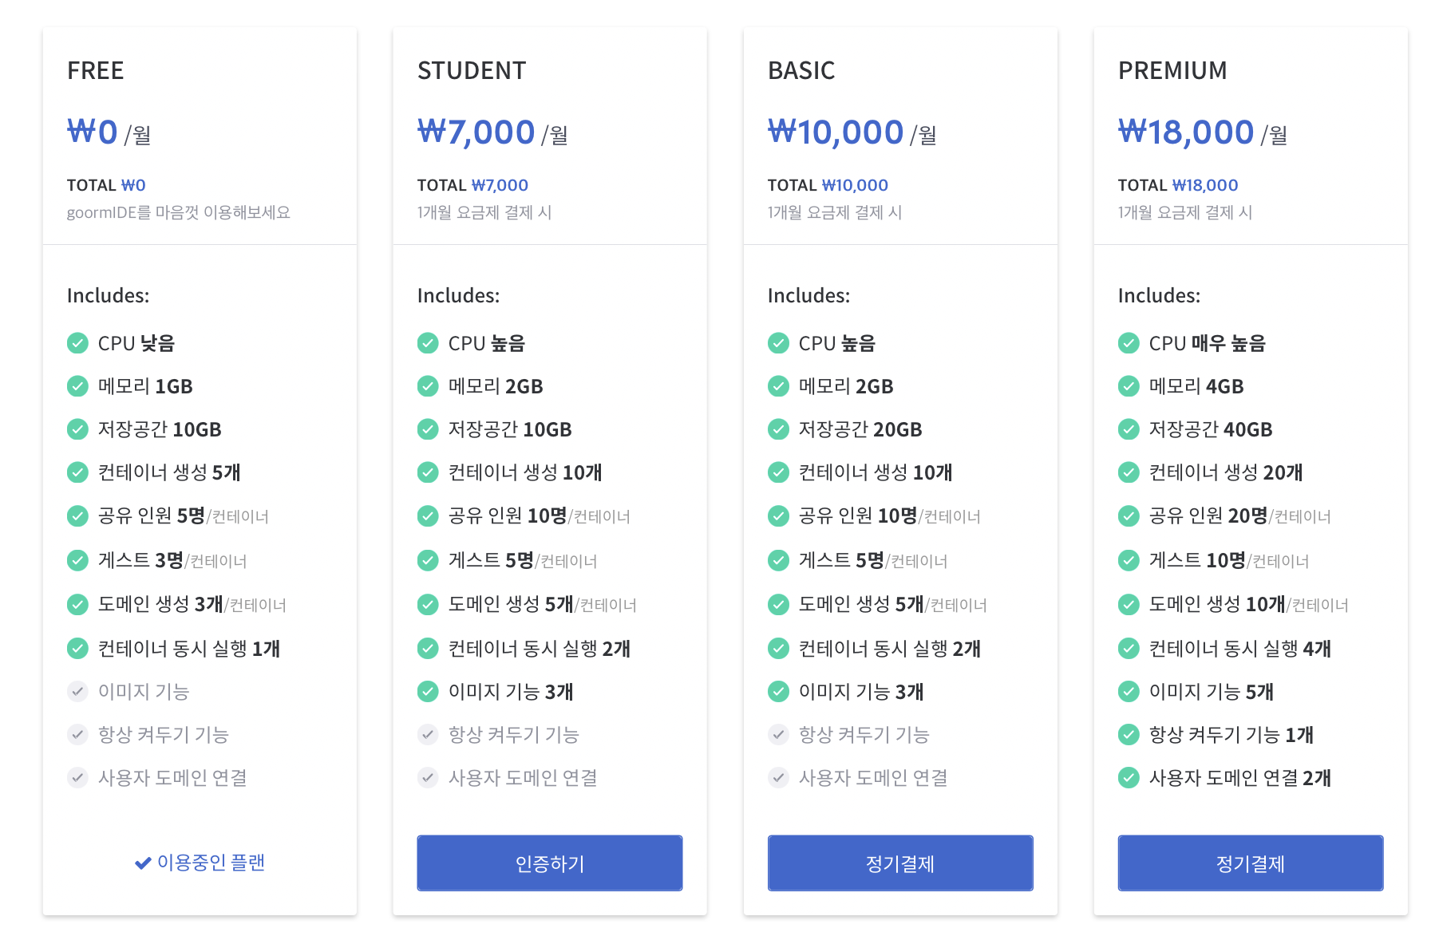Viewport: 1443px width, 932px height.
Task: Select the PREMIUM plan title
Action: pyautogui.click(x=1172, y=70)
